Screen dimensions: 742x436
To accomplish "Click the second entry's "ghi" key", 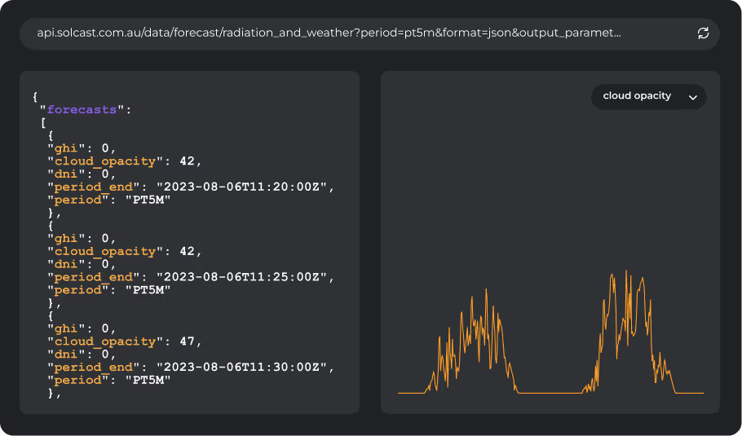I will [x=64, y=239].
